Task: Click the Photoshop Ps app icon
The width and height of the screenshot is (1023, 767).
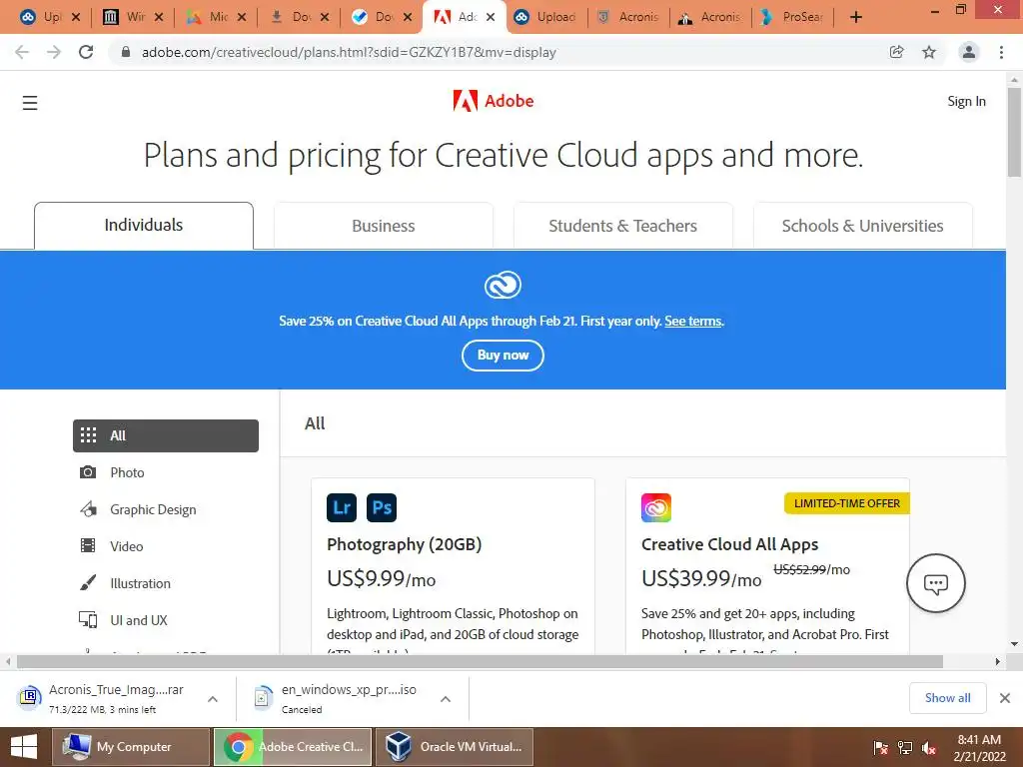Action: pyautogui.click(x=382, y=507)
